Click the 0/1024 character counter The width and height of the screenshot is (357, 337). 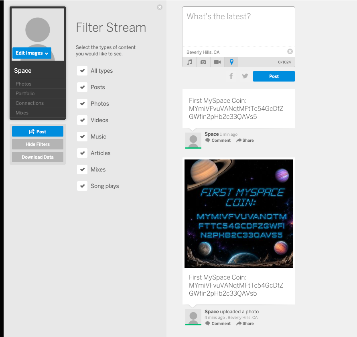click(284, 62)
